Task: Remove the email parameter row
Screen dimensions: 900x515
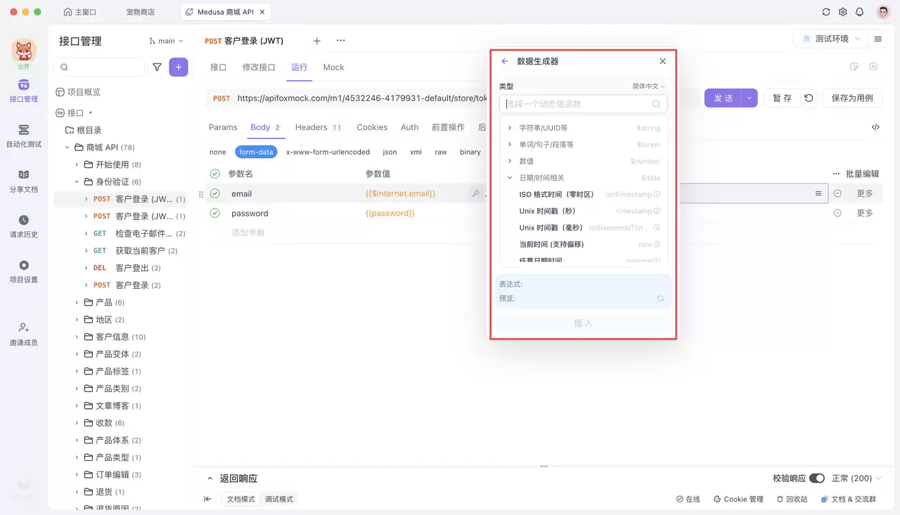Action: point(837,193)
